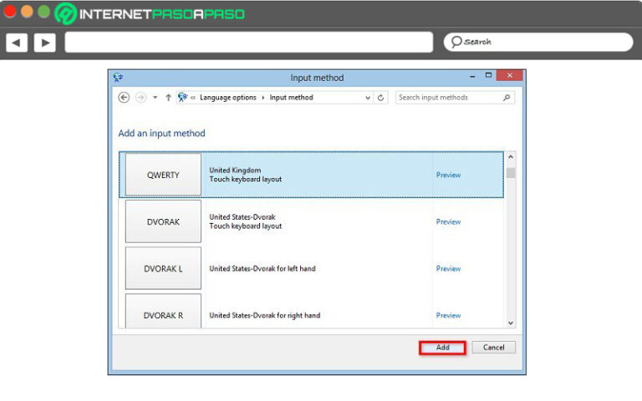642x401 pixels.
Task: Click the outer browser back arrow button
Action: [17, 42]
